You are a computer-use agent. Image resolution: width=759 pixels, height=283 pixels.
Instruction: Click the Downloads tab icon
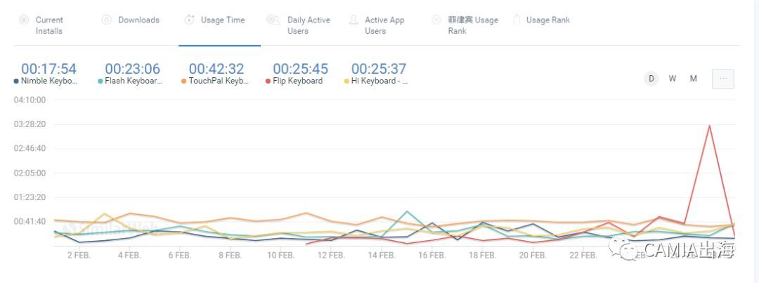point(107,20)
